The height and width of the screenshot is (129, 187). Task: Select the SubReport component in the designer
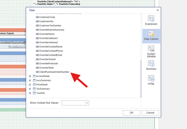tap(17, 47)
